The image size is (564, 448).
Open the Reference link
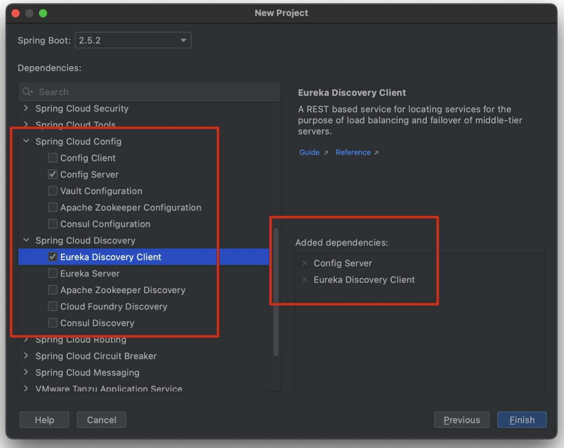[x=353, y=152]
